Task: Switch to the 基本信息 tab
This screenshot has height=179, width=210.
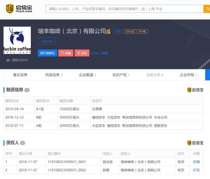Action: [20, 75]
